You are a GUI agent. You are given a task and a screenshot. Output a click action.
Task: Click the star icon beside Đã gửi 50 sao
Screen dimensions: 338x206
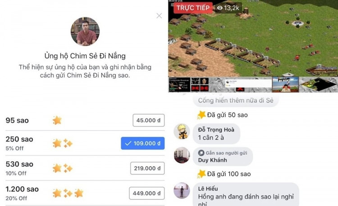tap(201, 115)
